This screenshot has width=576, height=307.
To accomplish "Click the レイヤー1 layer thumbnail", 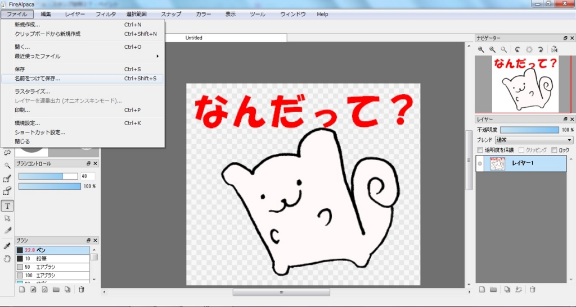I will (x=497, y=164).
